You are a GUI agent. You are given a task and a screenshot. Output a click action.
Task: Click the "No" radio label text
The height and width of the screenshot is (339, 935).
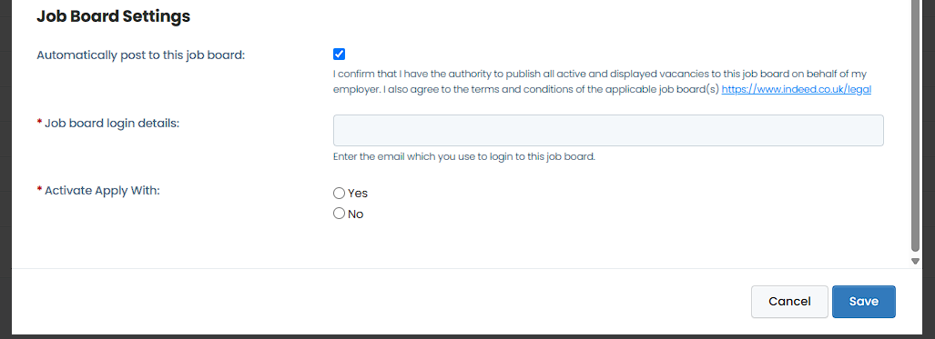355,214
